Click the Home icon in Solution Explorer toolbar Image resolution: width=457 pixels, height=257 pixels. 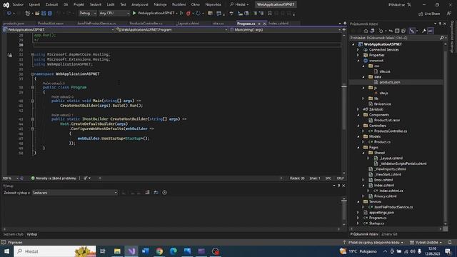pos(366,31)
